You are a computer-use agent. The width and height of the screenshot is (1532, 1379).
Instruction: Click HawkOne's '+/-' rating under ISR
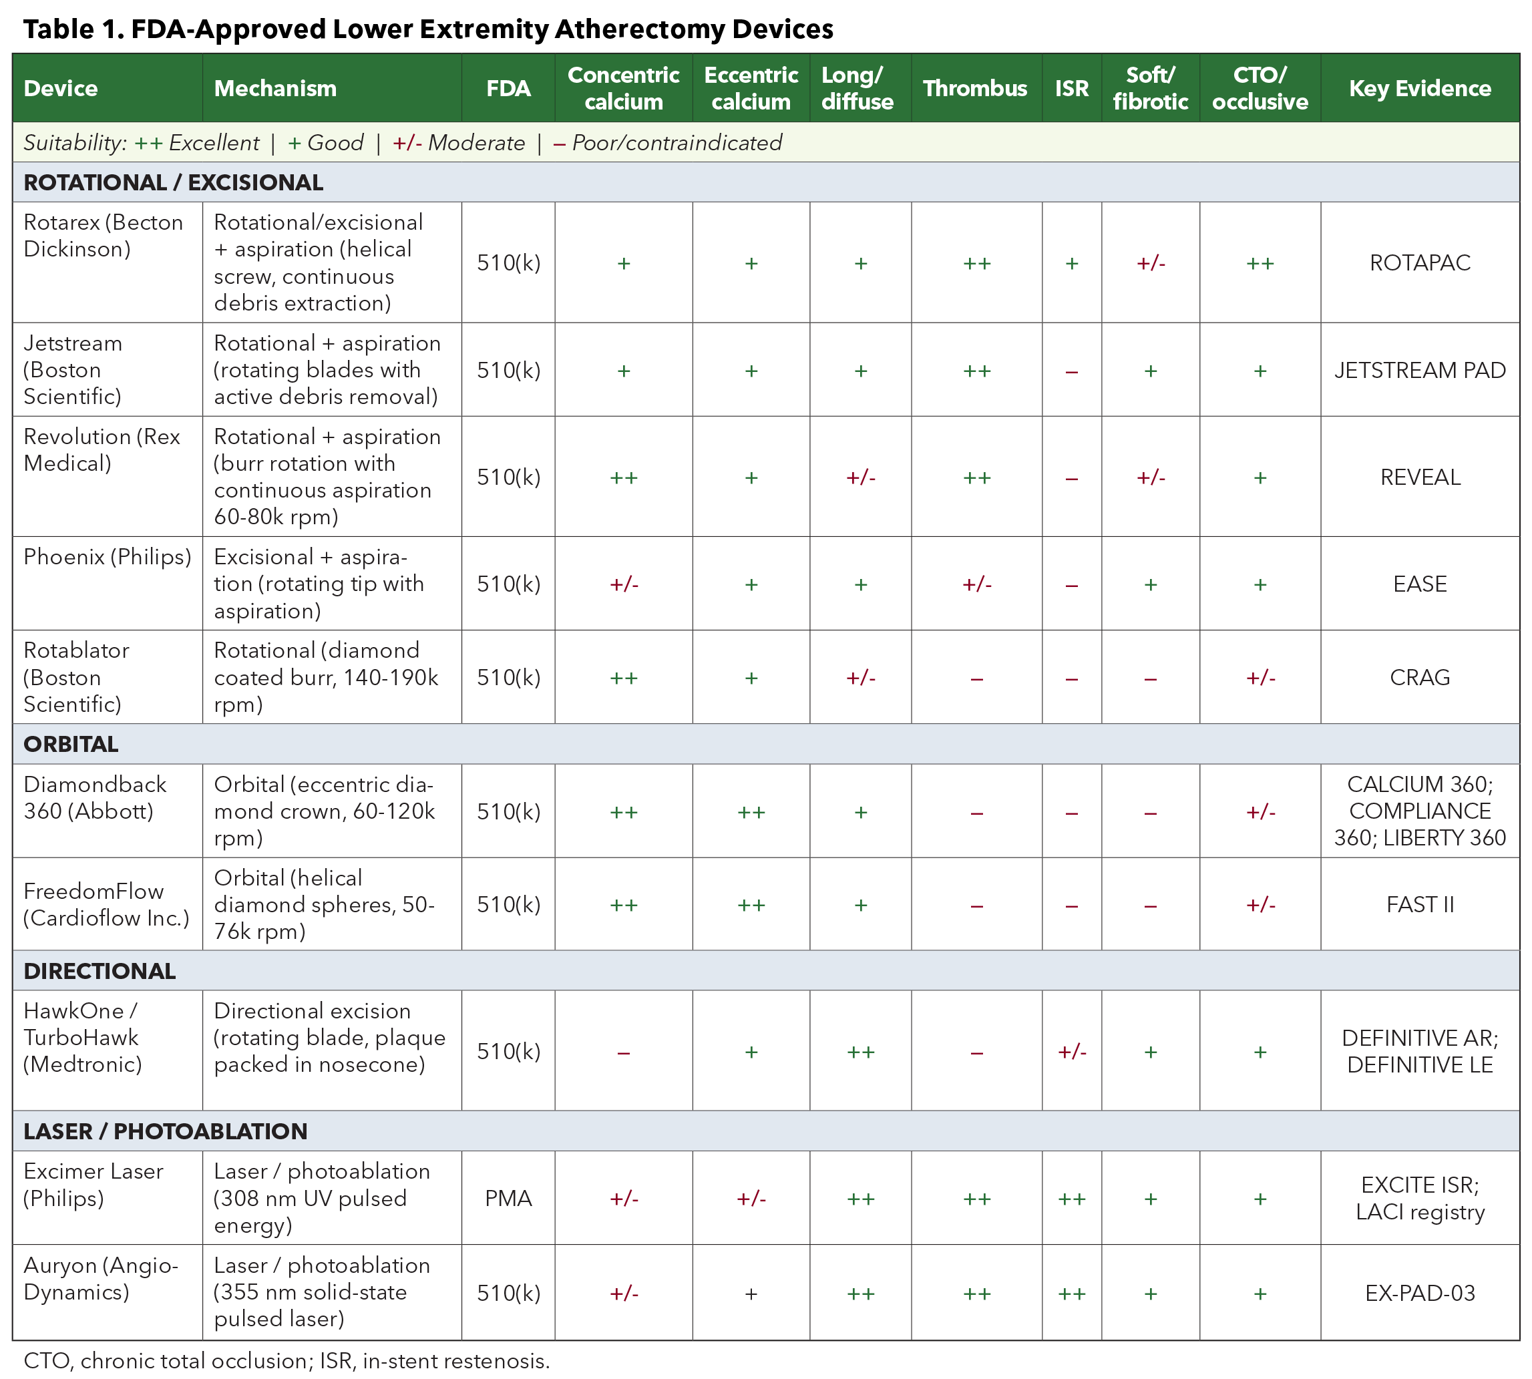coord(1071,1052)
